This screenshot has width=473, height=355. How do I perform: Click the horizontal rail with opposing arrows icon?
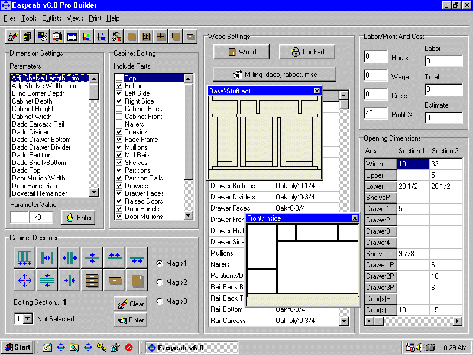(92, 257)
